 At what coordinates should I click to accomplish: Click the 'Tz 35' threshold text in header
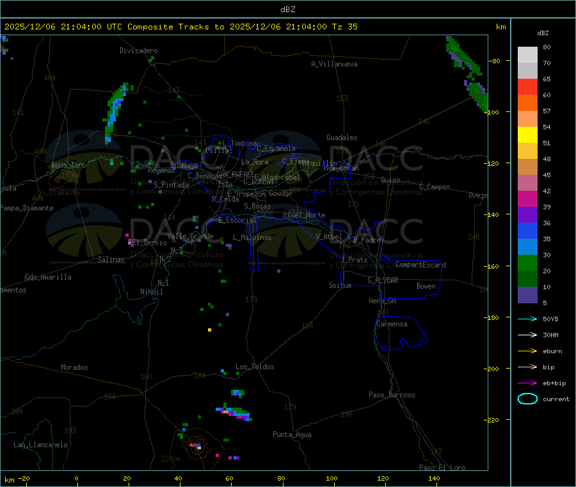pos(344,27)
